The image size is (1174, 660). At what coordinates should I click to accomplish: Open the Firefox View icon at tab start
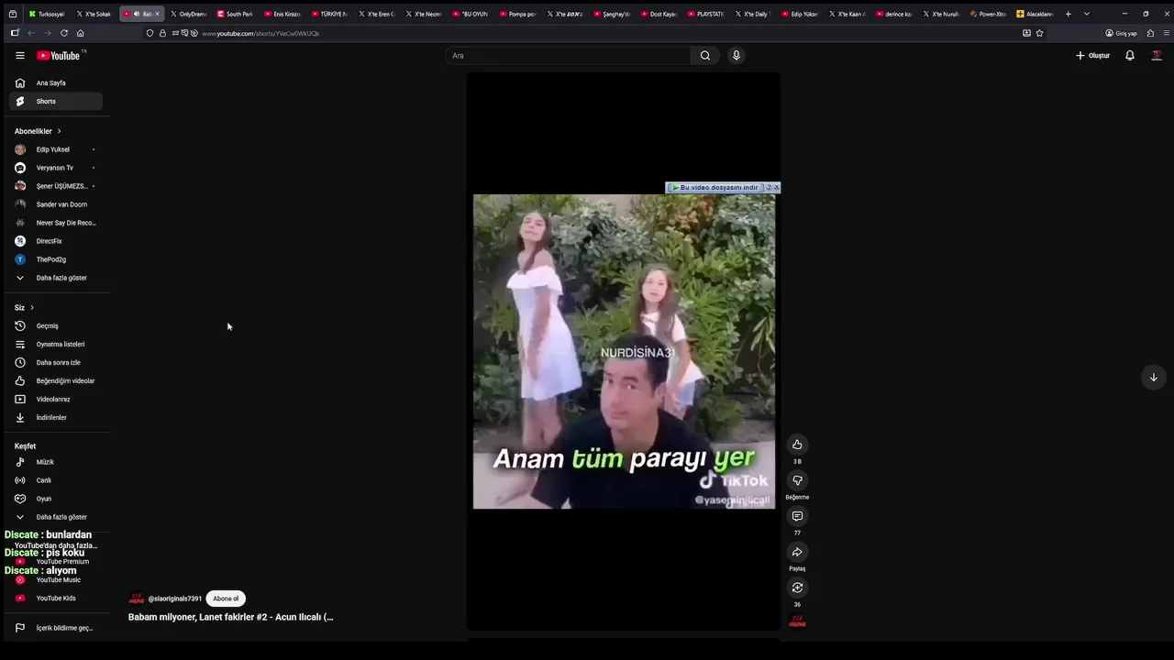(x=13, y=14)
